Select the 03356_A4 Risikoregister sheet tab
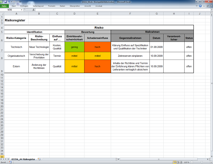The image size is (213, 164). point(23,159)
